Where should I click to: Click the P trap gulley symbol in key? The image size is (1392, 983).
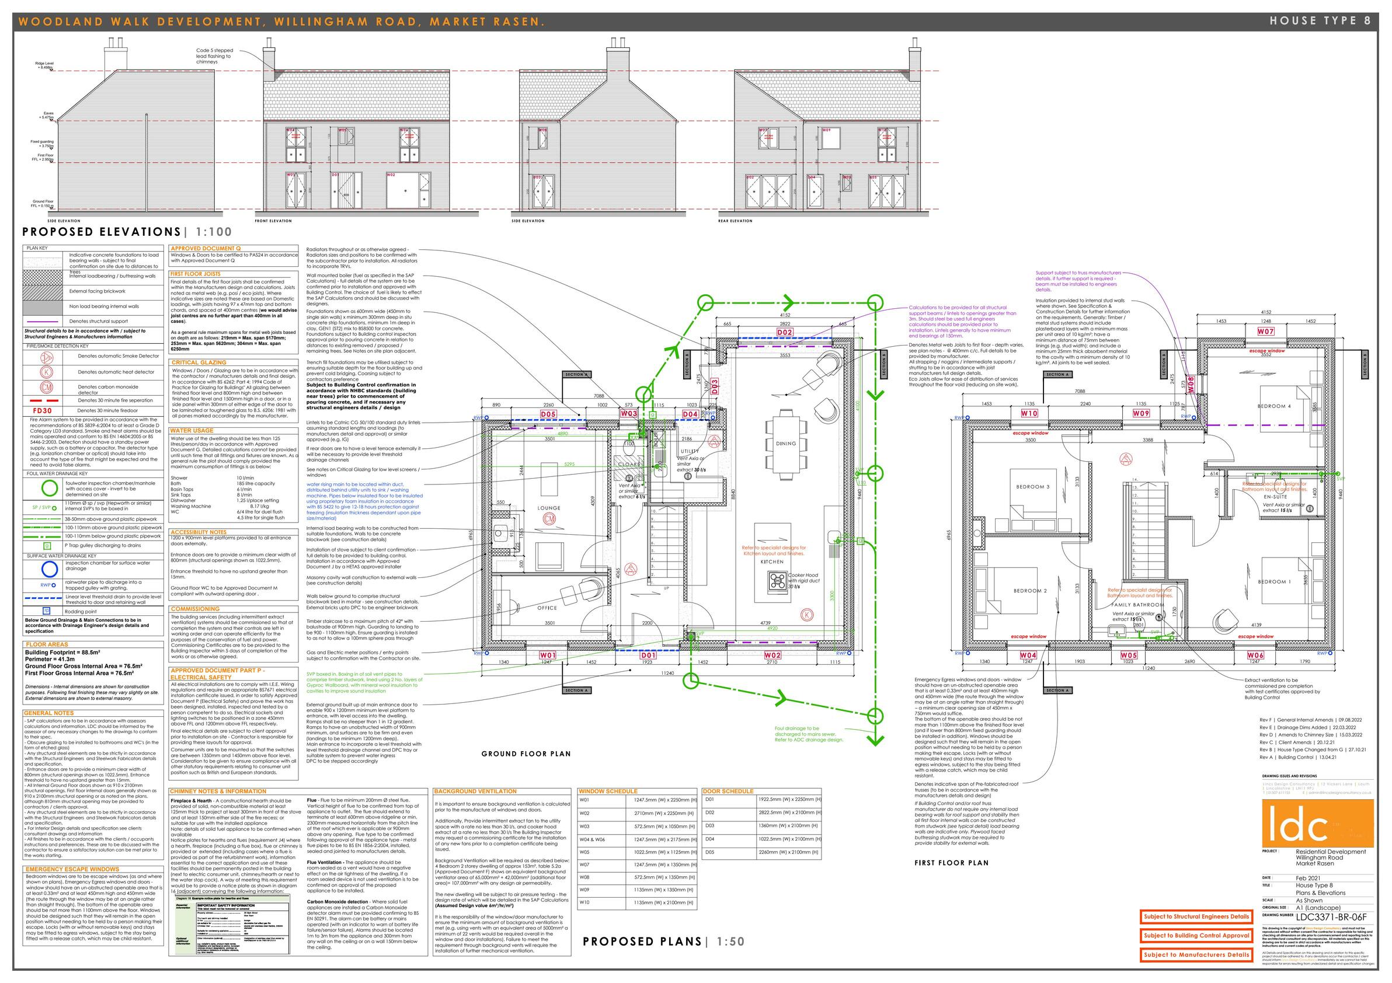tap(46, 545)
